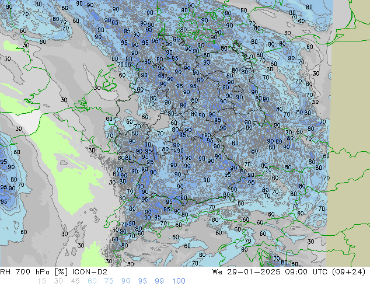Click the 'RH 700 hPa [%] ICON-D2' map title
370x286 pixels.
pyautogui.click(x=54, y=272)
